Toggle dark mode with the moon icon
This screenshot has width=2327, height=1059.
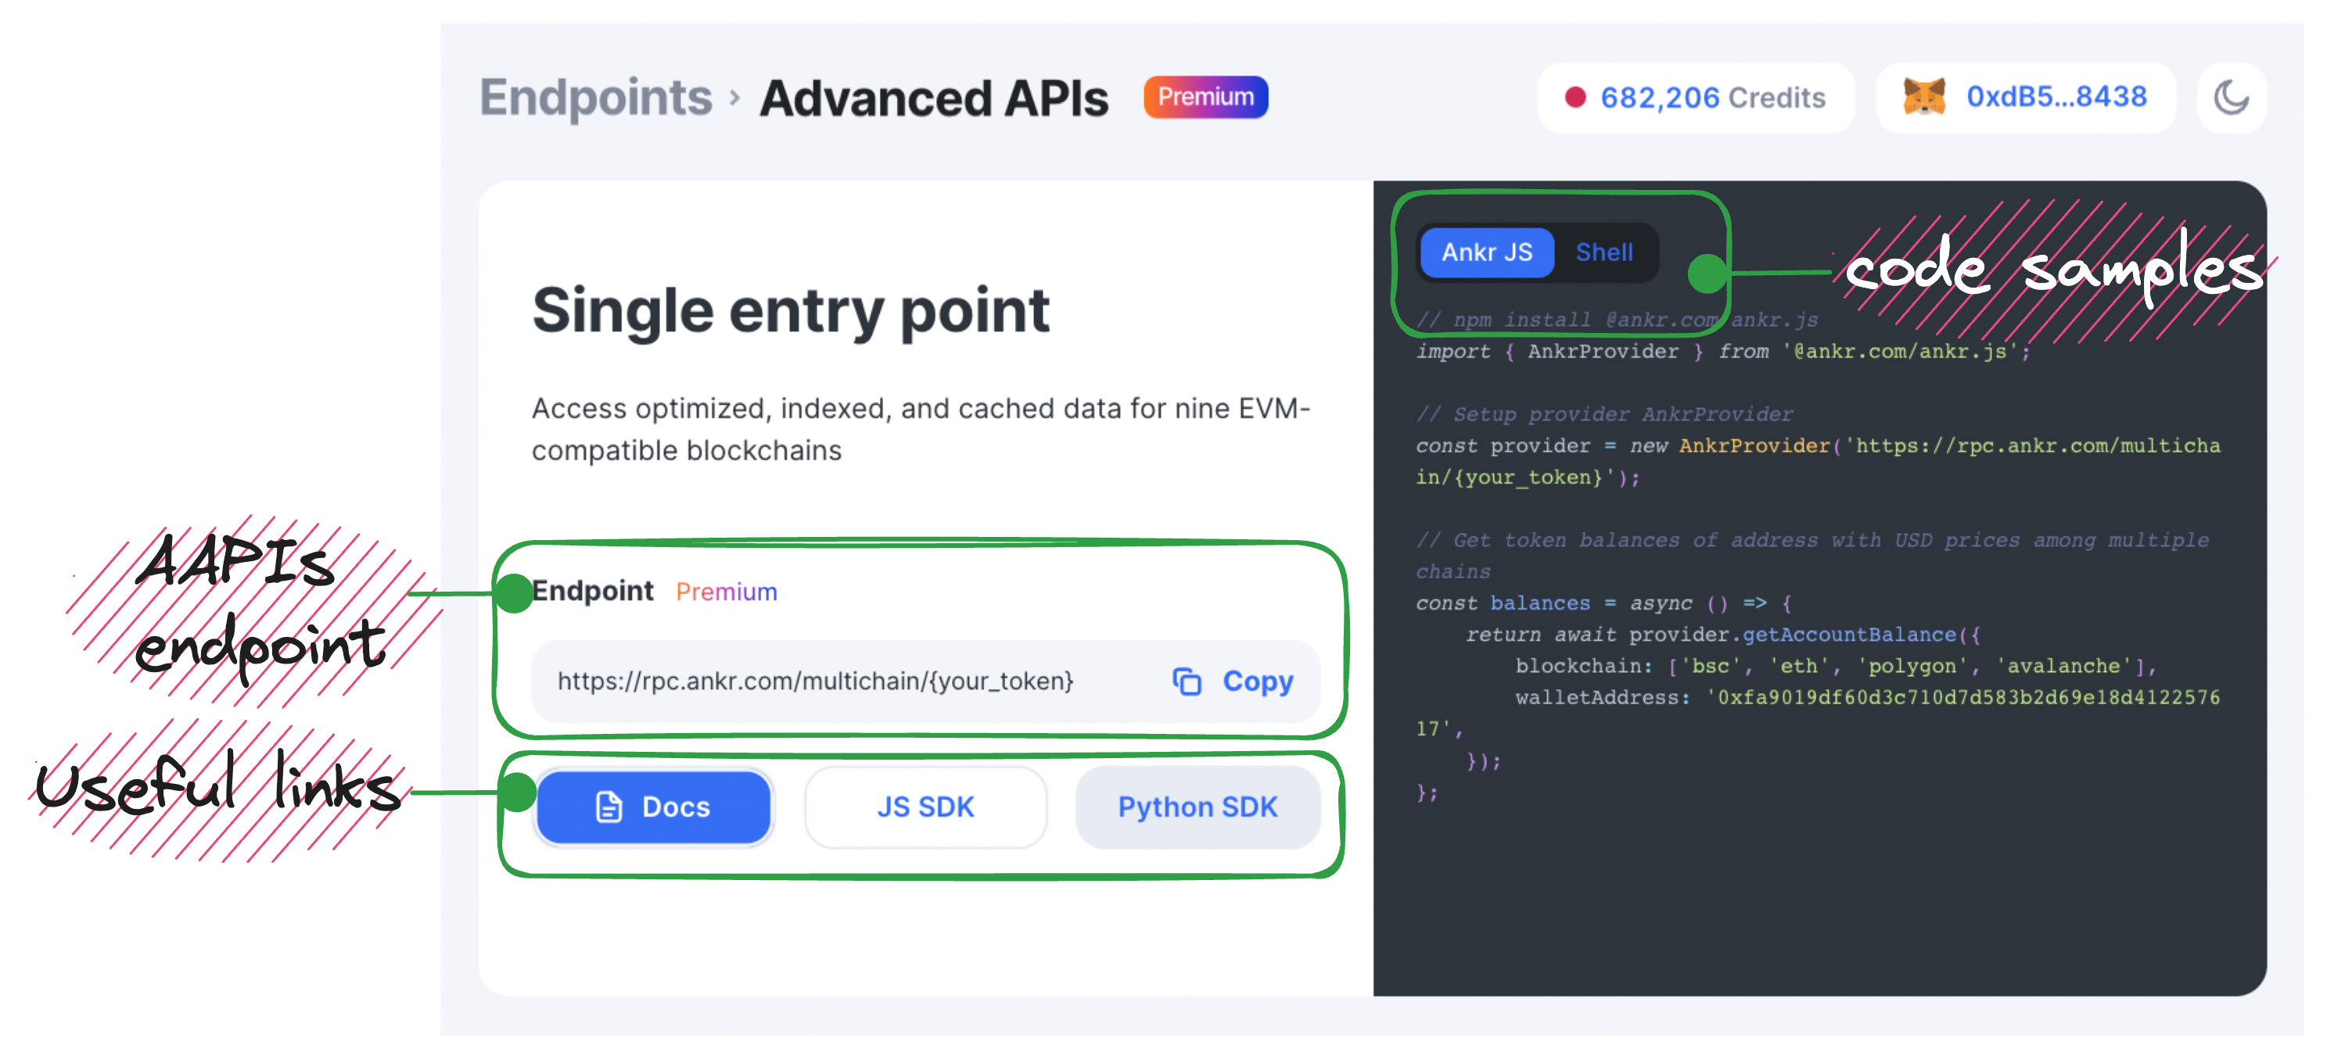point(2232,97)
